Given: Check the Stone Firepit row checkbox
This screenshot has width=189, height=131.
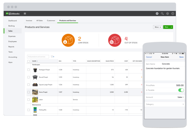Looking at the screenshot, I should (x=28, y=92).
